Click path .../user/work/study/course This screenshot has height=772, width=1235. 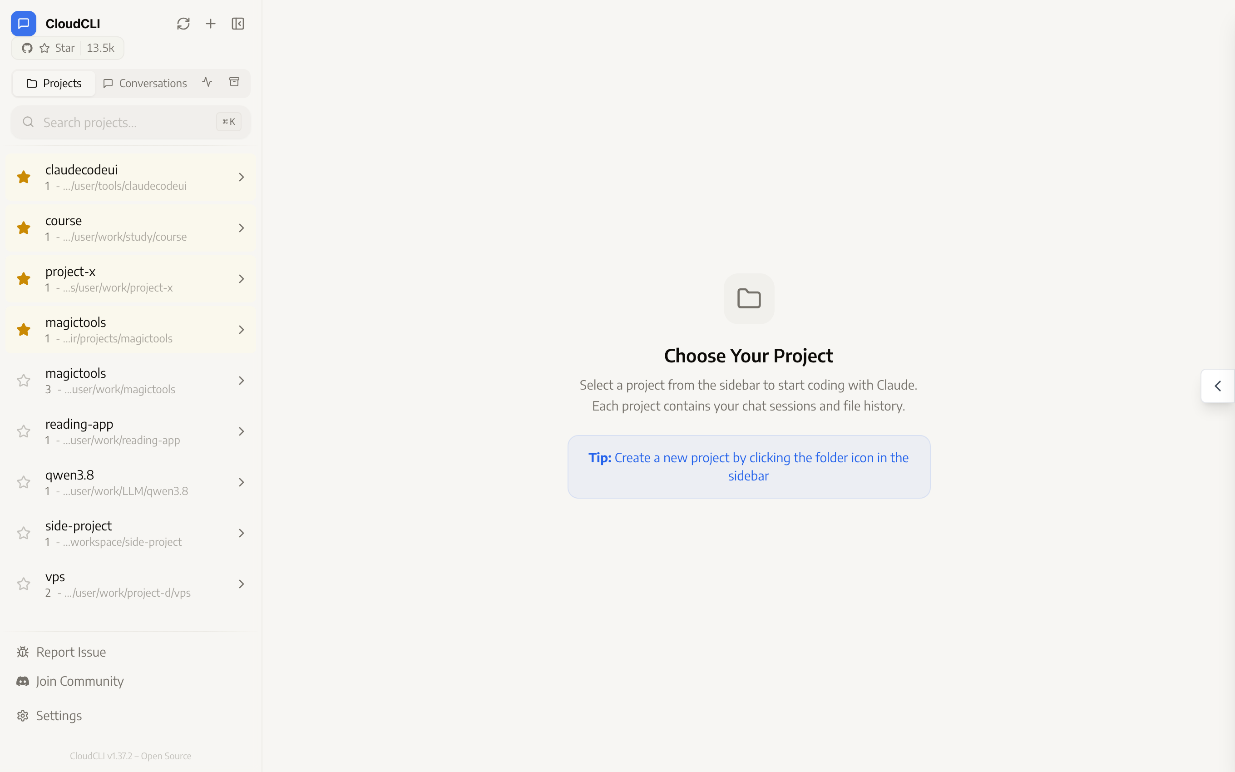[x=124, y=237]
